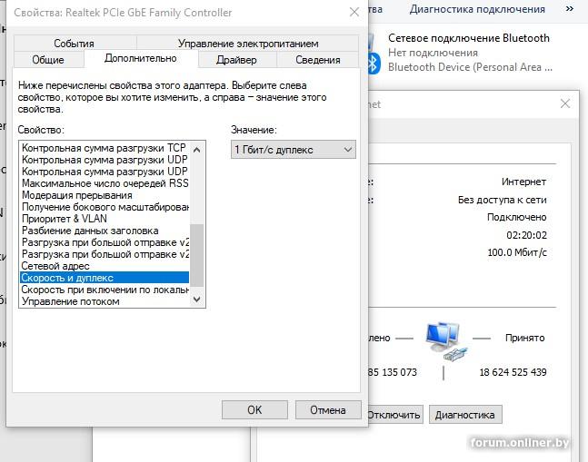Screen dimensions: 588x462
Task: Close the Realtek PCIe GbE properties dialog
Action: pyautogui.click(x=354, y=13)
